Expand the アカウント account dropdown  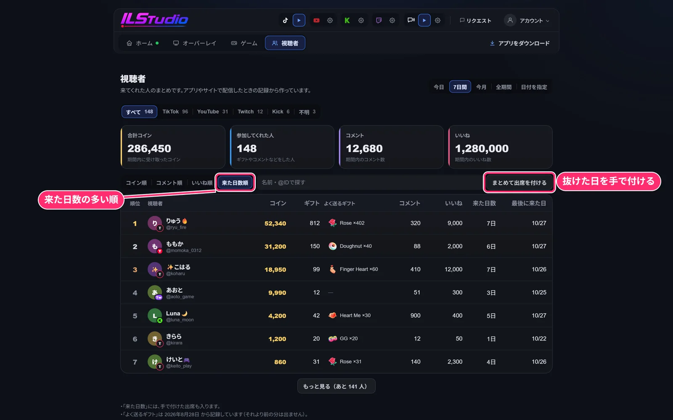click(527, 21)
